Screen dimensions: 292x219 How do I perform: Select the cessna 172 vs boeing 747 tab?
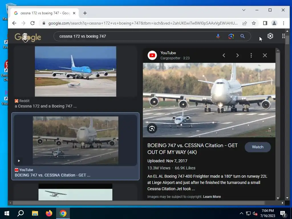[45, 13]
